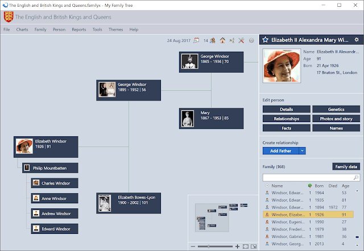Open the Family menu

pos(40,30)
